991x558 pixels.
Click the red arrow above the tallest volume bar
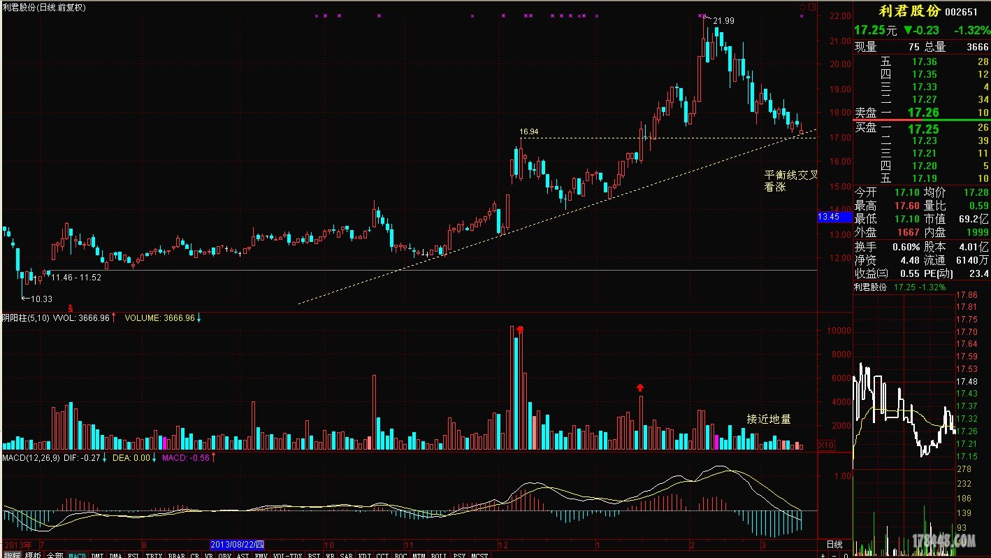[520, 330]
